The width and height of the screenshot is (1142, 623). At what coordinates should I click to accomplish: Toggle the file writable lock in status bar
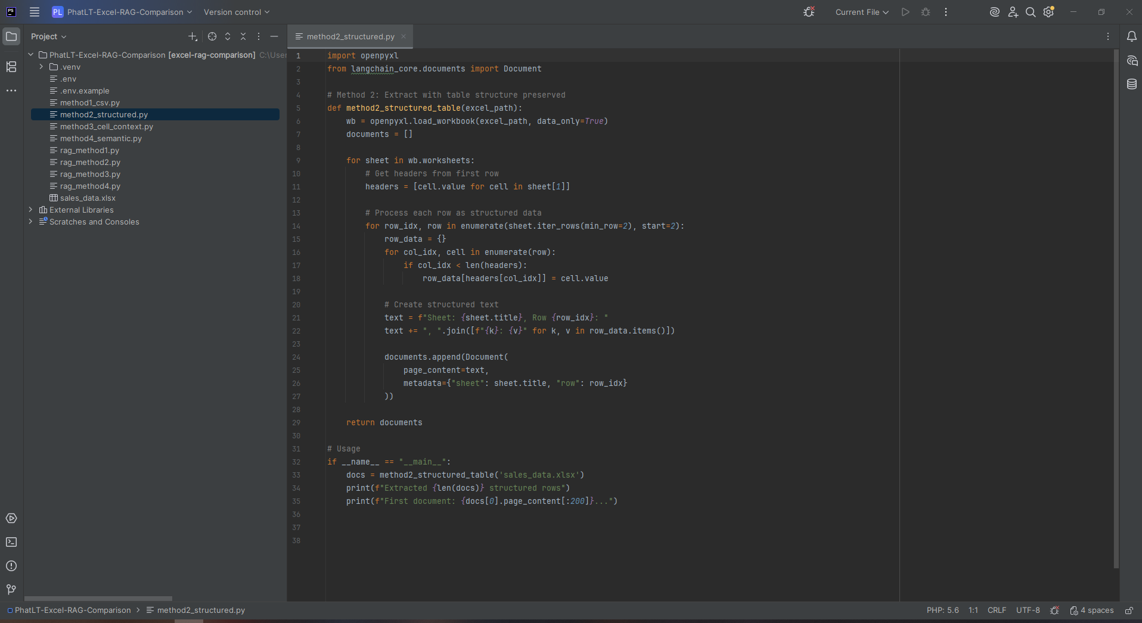[1129, 610]
